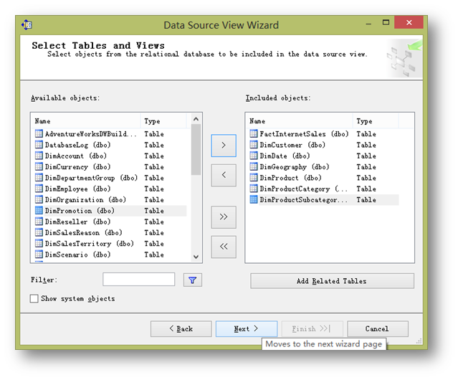
Task: Select DimDate (dbo) in included list
Action: tap(285, 156)
